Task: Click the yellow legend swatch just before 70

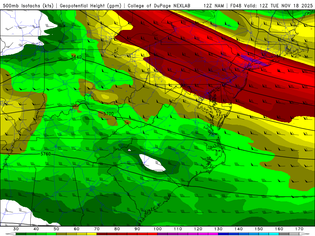Action: tap(92, 234)
